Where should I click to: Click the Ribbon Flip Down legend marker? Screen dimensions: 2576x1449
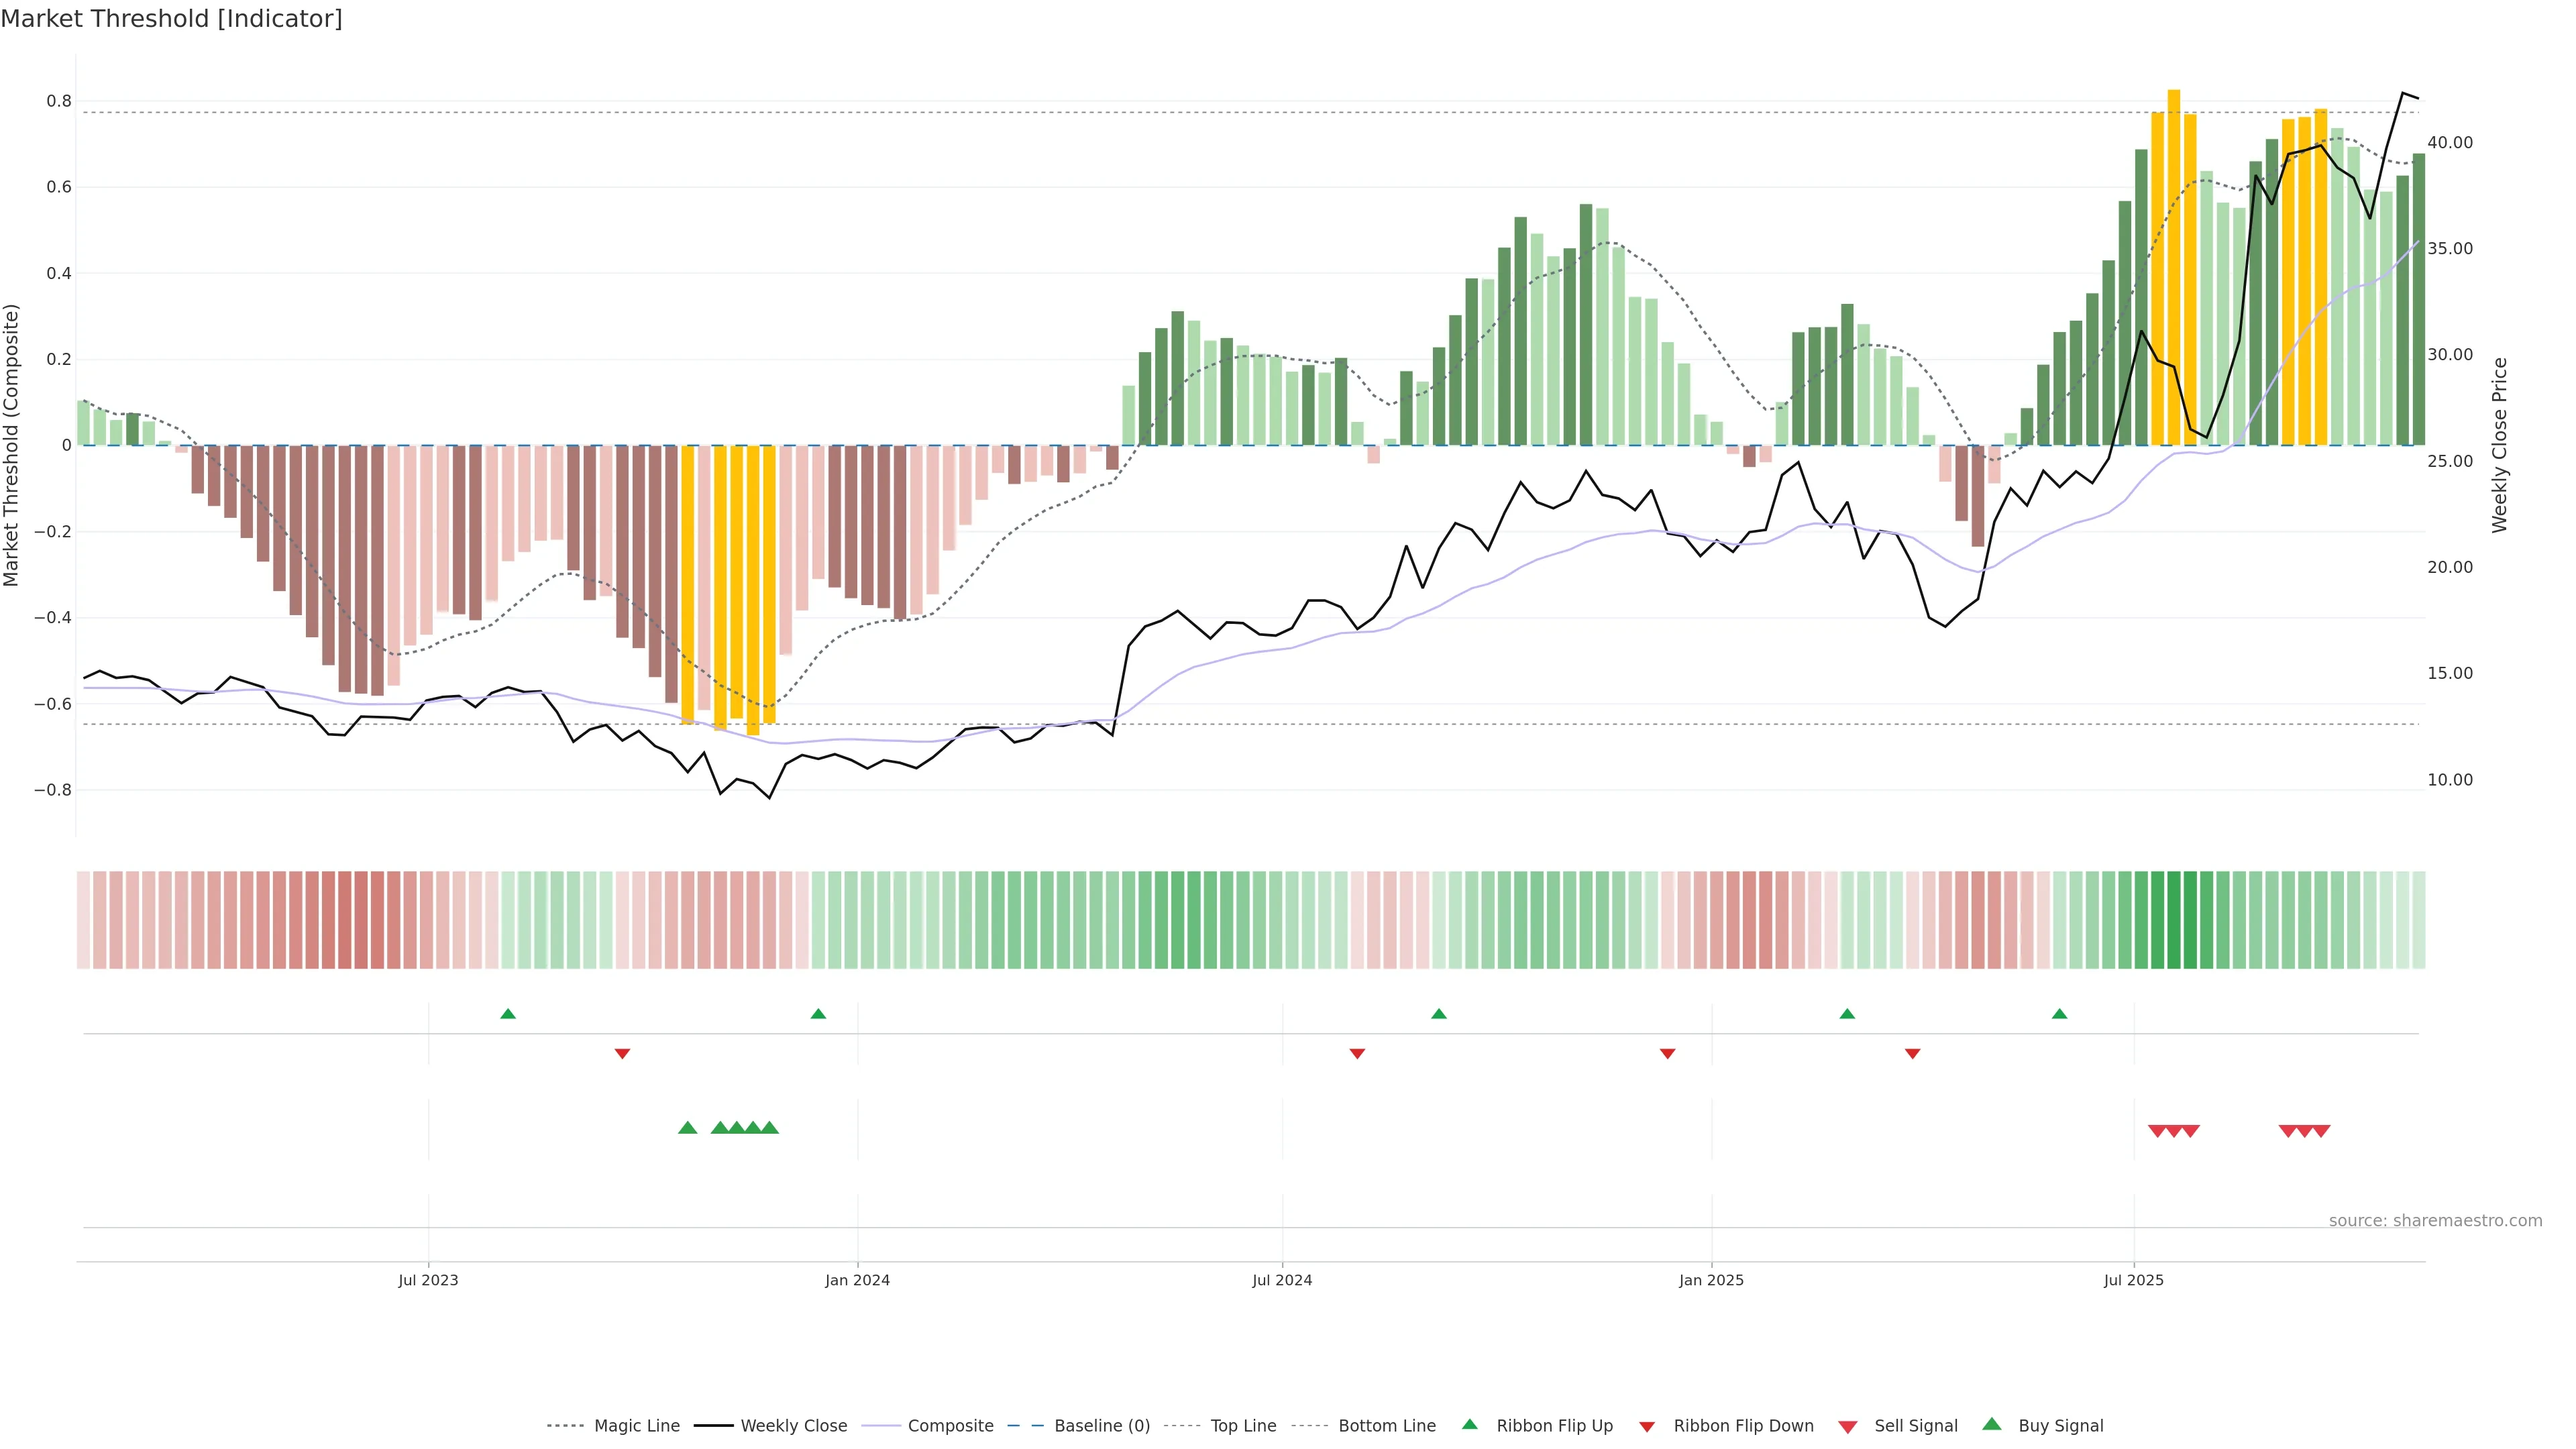[1647, 1427]
